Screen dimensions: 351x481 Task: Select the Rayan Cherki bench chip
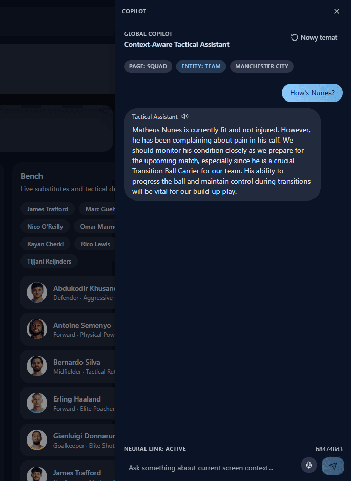pyautogui.click(x=46, y=244)
